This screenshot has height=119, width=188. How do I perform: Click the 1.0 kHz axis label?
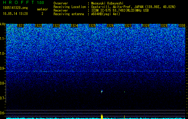pyautogui.click(x=2, y=54)
